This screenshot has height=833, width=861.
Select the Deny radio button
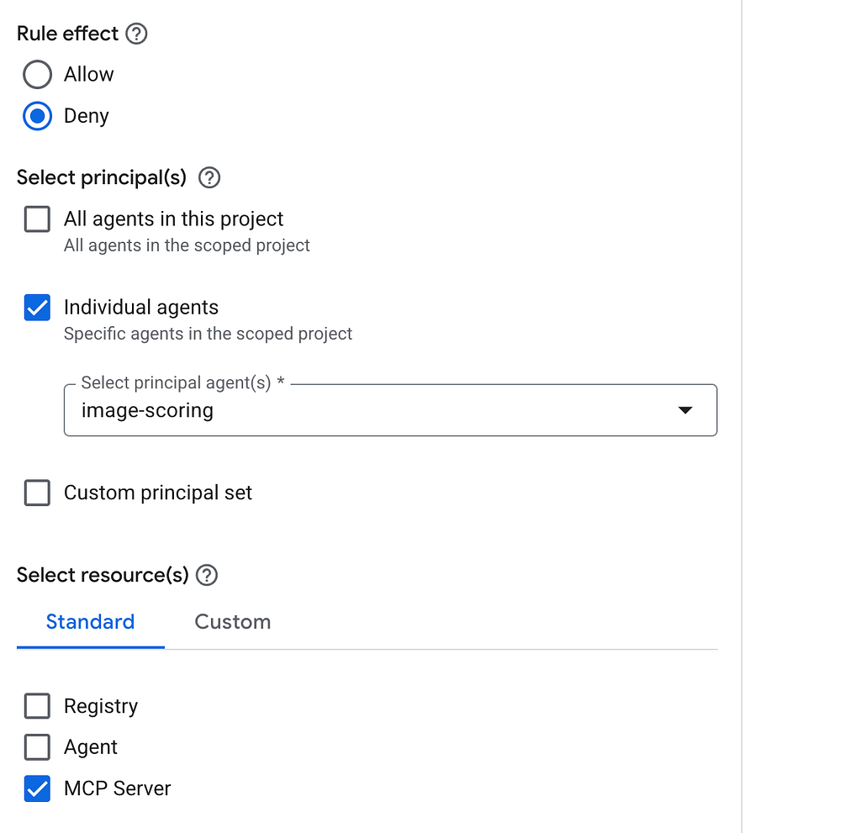point(37,116)
